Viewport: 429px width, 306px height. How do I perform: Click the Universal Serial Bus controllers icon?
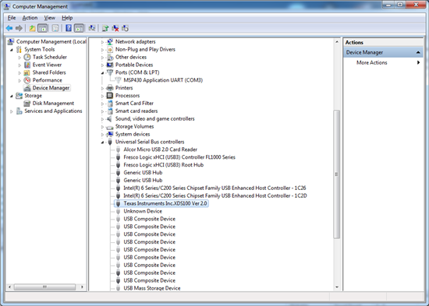[x=110, y=142]
